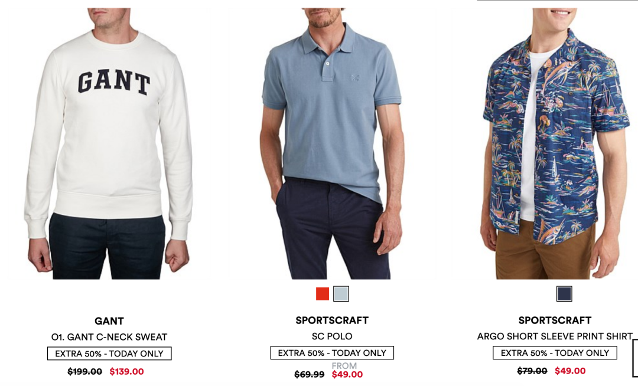Open the 01. GANT C-NECK SWEAT title

(109, 337)
